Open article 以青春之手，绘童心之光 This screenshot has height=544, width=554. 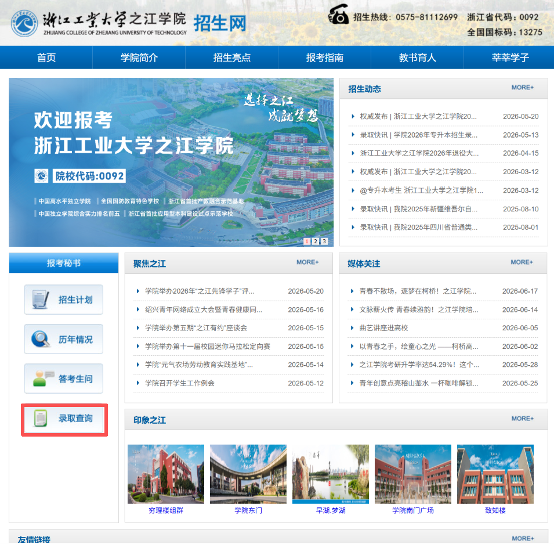coord(419,346)
